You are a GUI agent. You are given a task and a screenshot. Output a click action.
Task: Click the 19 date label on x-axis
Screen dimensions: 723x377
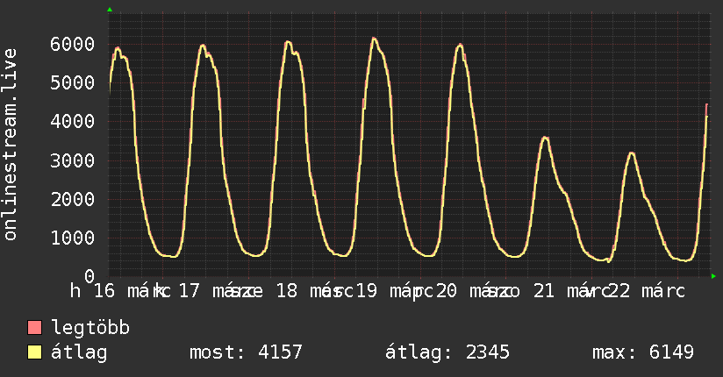[367, 291]
